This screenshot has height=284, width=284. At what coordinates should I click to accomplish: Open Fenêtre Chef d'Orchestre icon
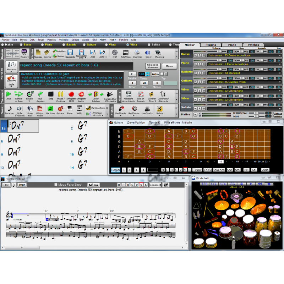110,94
